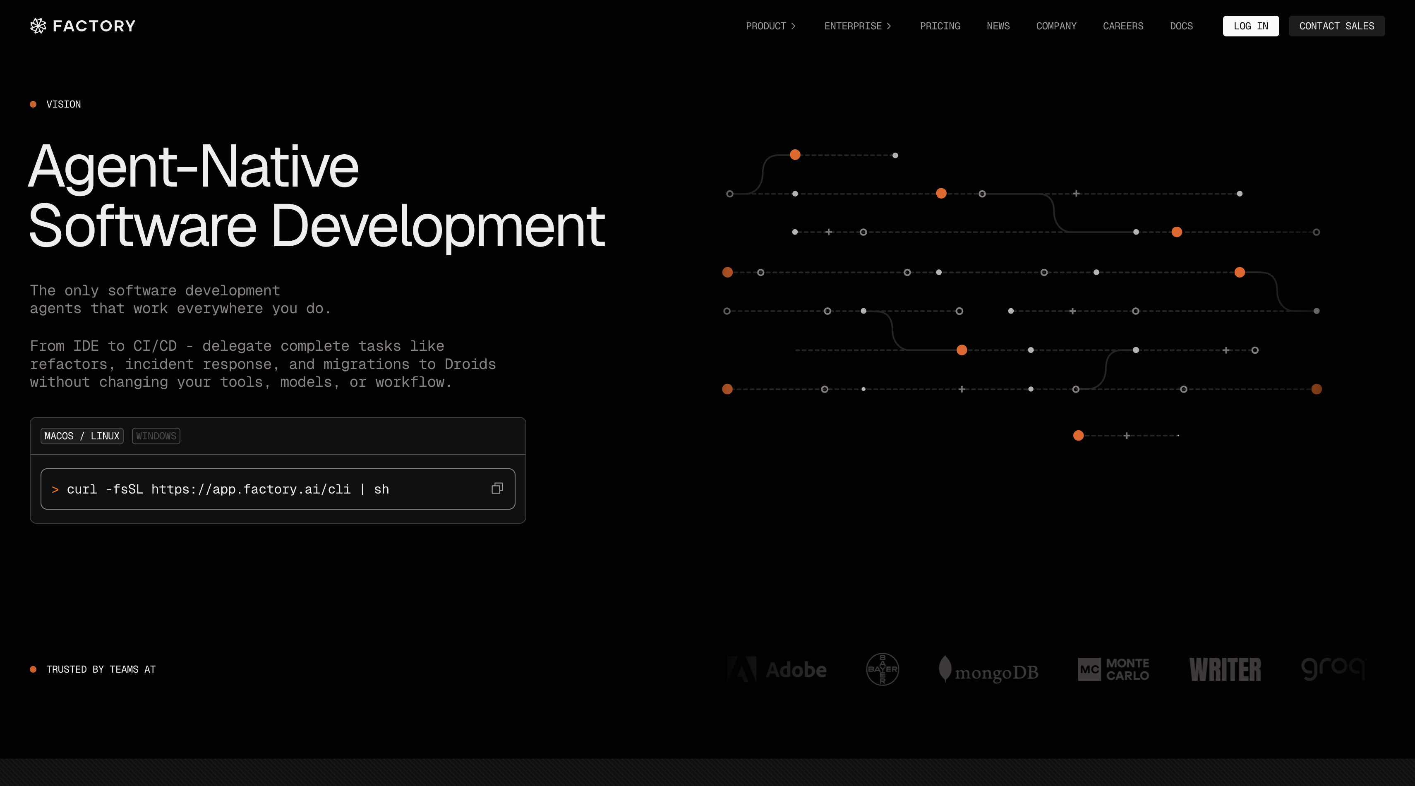Open the NEWS page
Viewport: 1415px width, 786px height.
[x=998, y=26]
